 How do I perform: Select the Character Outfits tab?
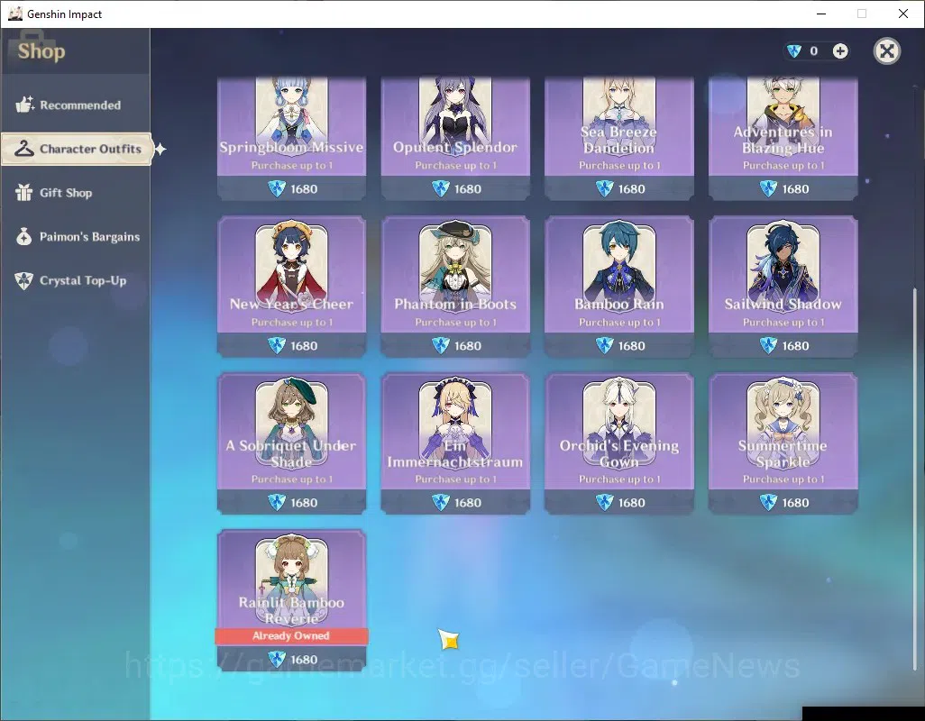click(x=77, y=149)
